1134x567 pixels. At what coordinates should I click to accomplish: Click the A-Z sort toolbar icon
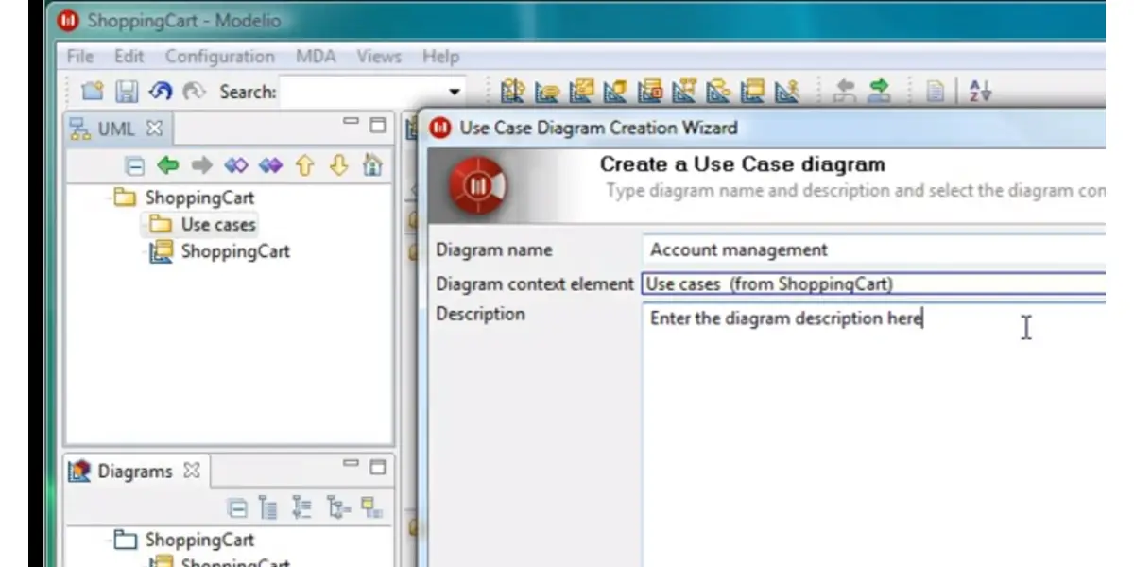coord(981,92)
